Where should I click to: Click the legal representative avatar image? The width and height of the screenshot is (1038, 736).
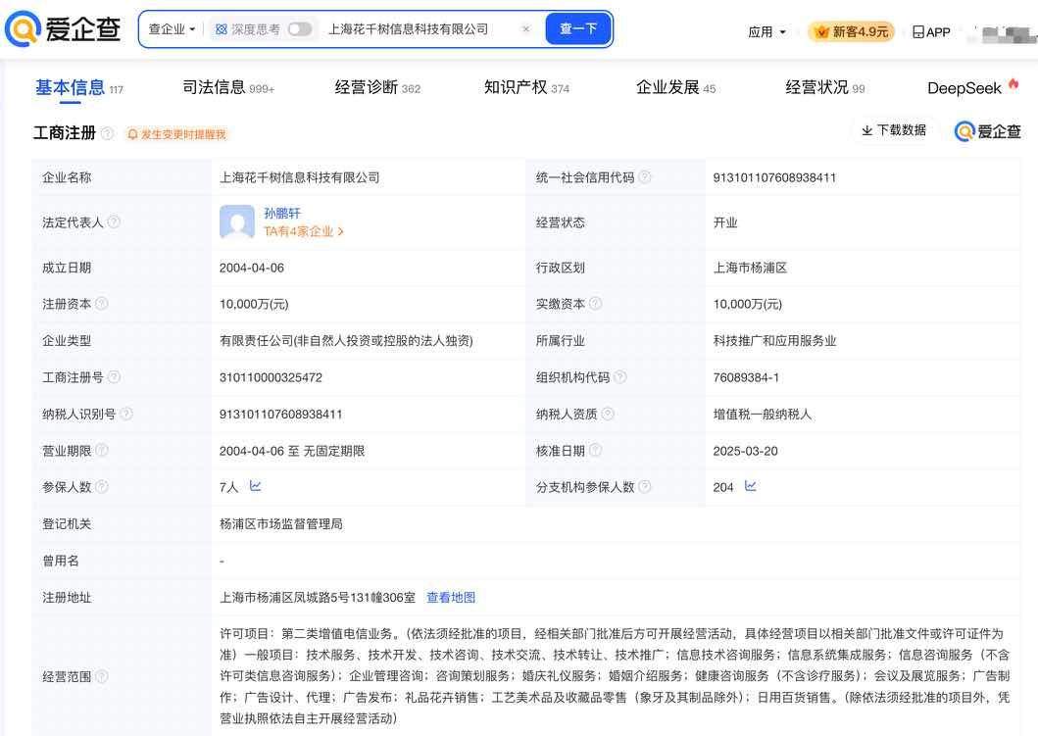pos(237,221)
